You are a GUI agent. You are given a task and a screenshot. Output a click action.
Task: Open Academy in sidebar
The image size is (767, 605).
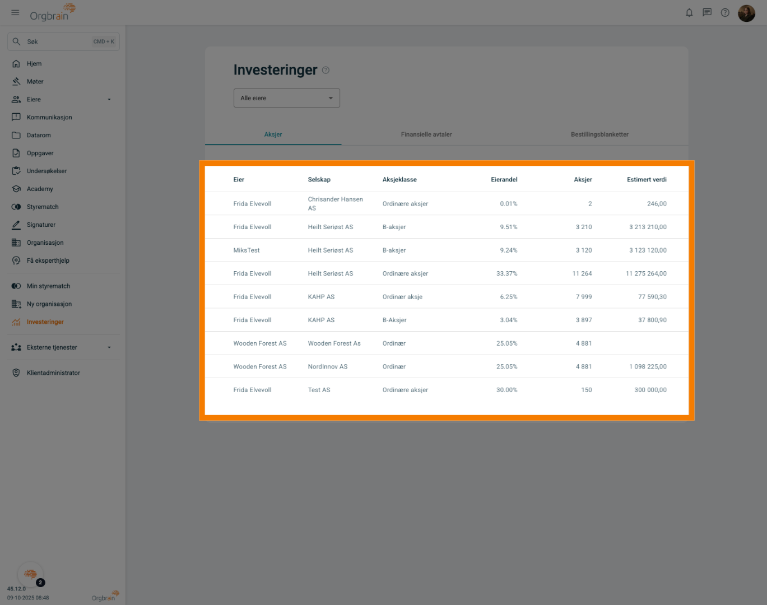pos(40,189)
